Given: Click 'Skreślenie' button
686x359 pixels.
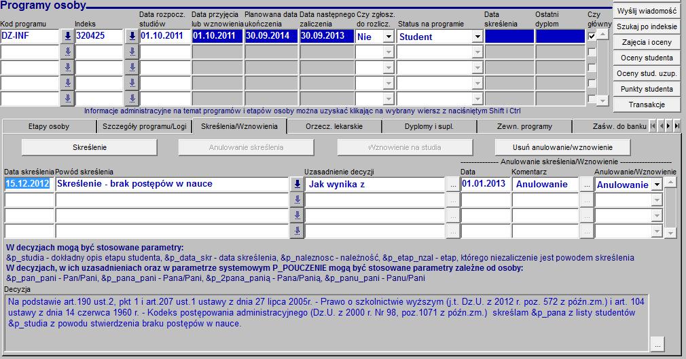Looking at the screenshot, I should (x=90, y=147).
